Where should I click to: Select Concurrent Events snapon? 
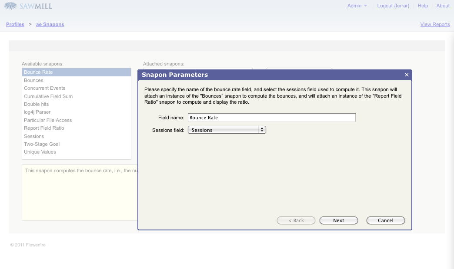pyautogui.click(x=44, y=88)
